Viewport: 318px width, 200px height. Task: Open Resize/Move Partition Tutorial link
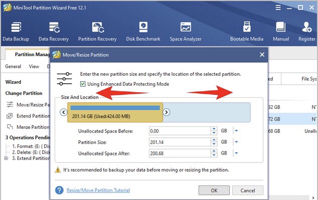point(98,190)
